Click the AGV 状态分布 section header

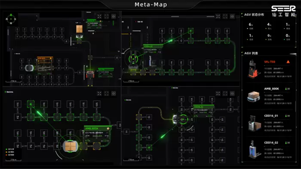(x=254, y=15)
